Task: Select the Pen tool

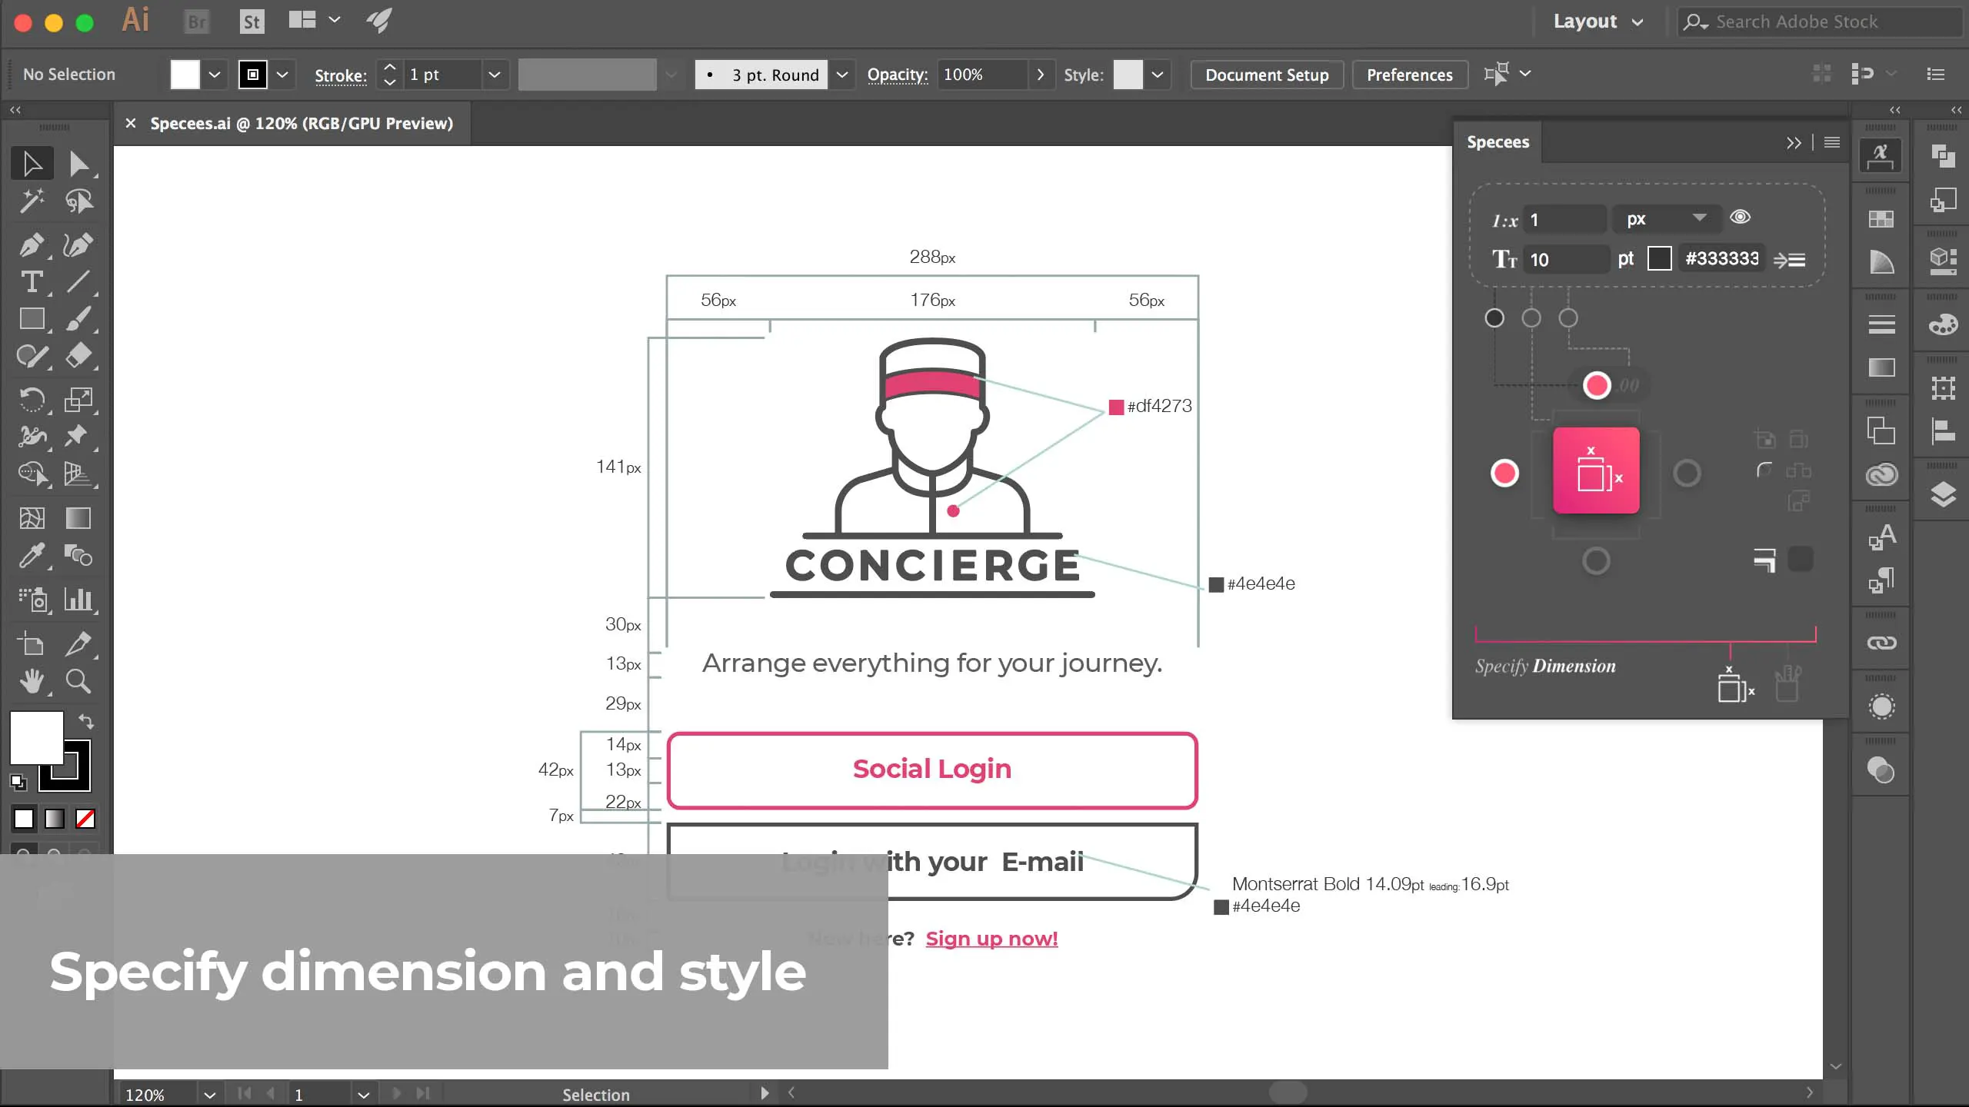Action: [32, 244]
